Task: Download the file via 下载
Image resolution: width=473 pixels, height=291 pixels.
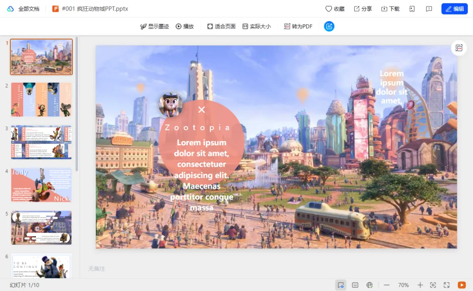Action: (x=390, y=9)
